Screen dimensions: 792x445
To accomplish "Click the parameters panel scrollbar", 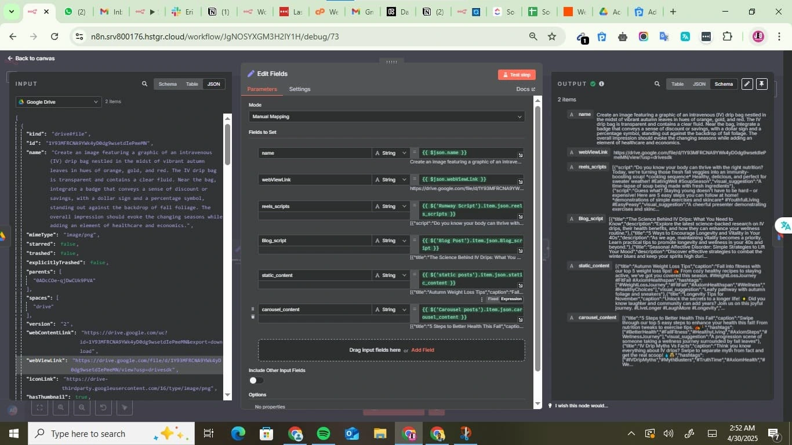I will pyautogui.click(x=537, y=238).
